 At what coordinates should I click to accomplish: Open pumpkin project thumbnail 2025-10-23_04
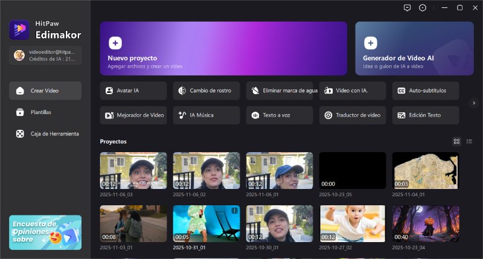[426, 223]
